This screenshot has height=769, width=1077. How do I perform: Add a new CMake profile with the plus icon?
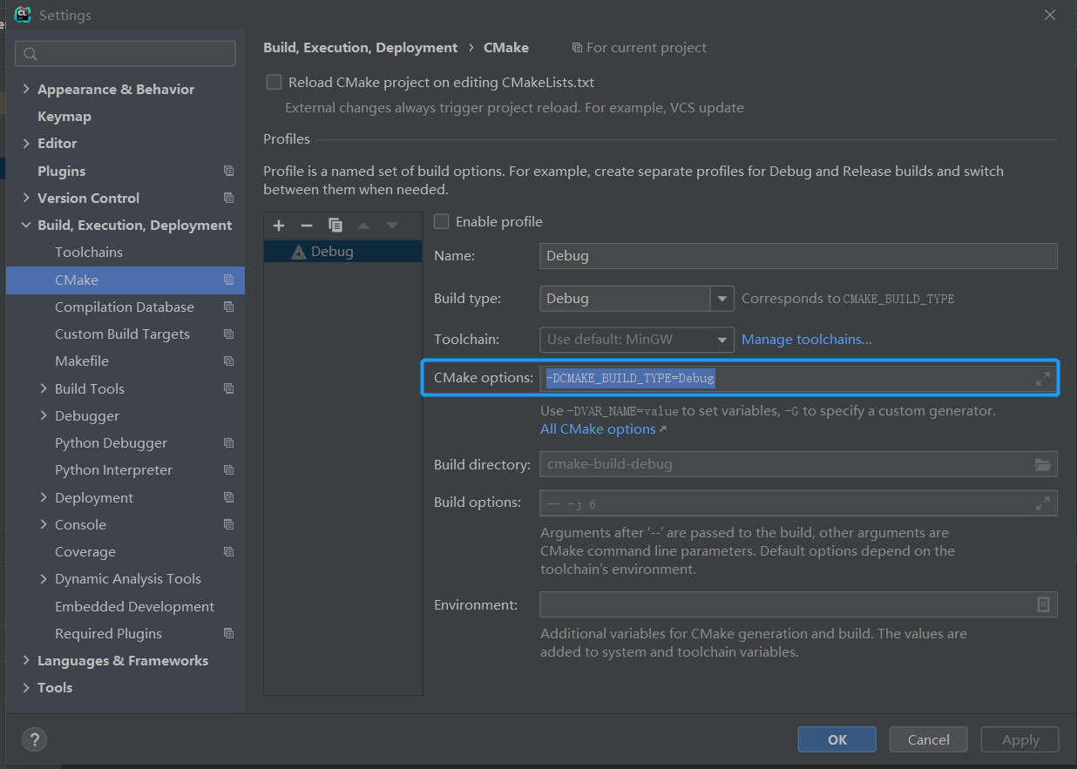tap(278, 225)
